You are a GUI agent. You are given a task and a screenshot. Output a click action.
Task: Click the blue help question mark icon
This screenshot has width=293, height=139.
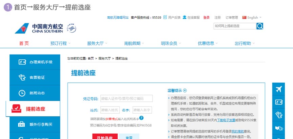click(x=141, y=118)
